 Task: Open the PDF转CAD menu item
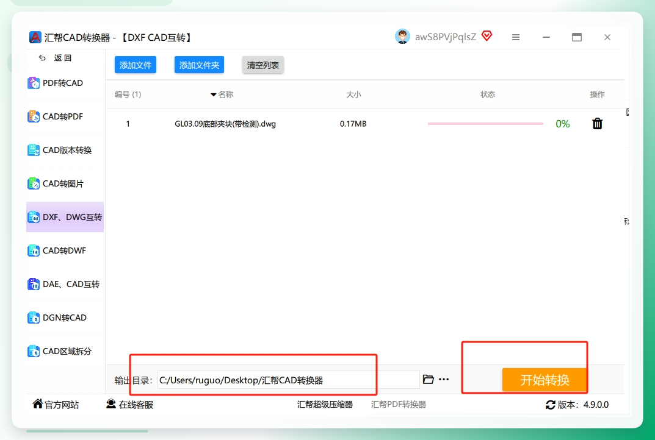pyautogui.click(x=63, y=83)
